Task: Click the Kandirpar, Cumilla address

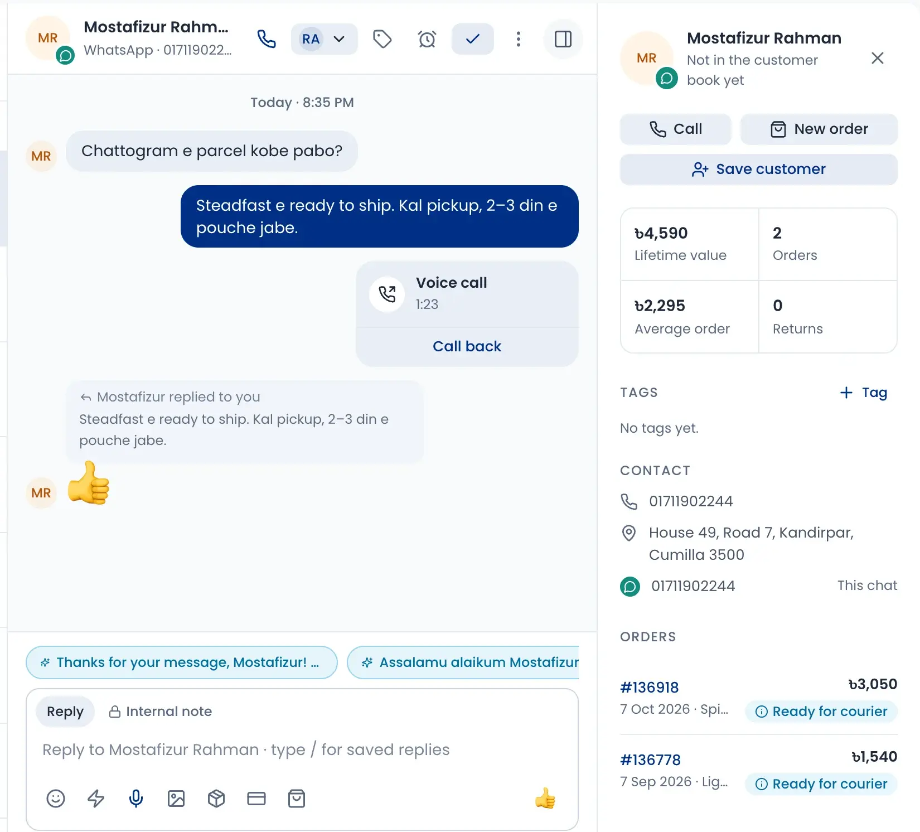Action: [x=751, y=544]
